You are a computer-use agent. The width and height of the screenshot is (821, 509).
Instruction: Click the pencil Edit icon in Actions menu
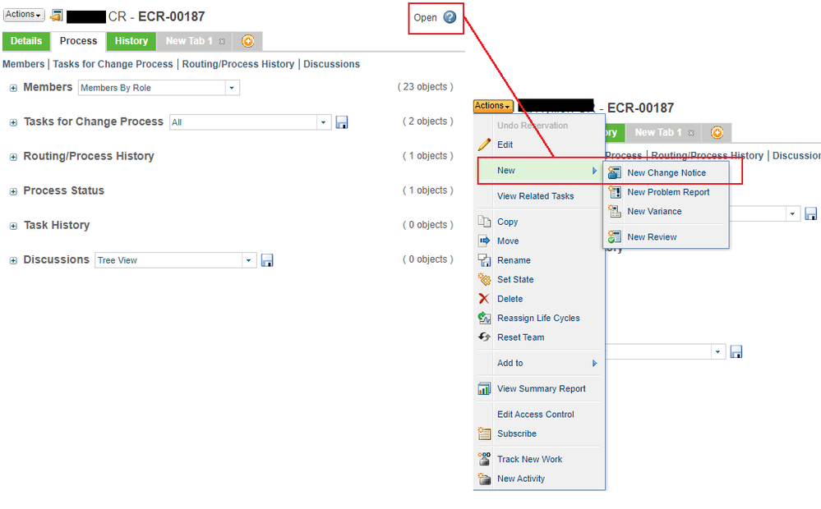pos(484,144)
